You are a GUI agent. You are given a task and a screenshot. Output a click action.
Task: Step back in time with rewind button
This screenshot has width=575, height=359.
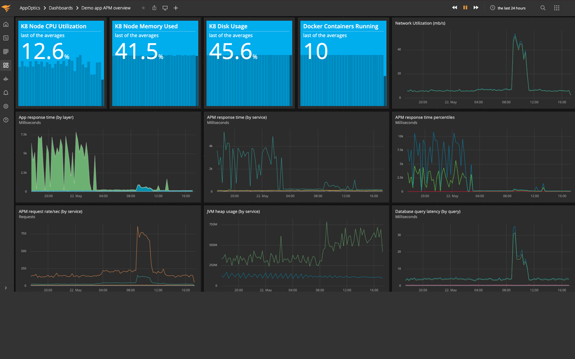click(454, 8)
